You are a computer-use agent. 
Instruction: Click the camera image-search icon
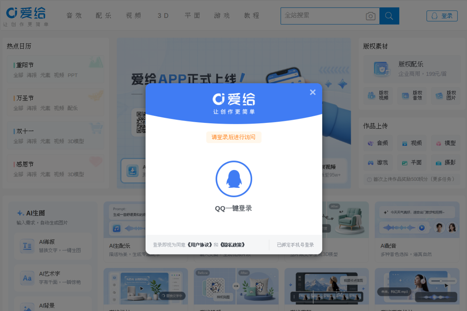click(371, 16)
